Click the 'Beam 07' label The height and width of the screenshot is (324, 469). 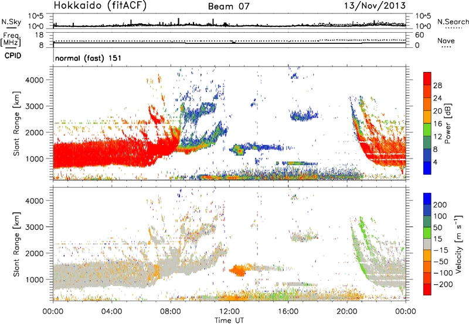[229, 6]
